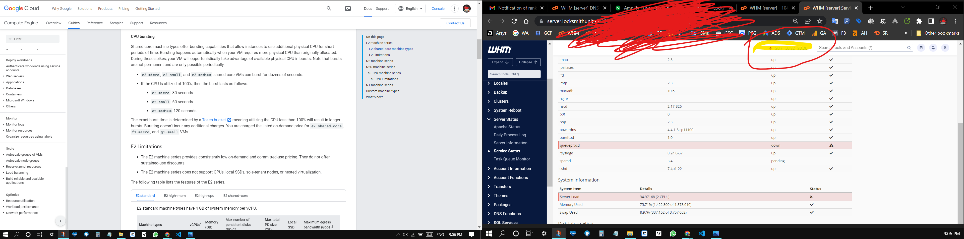Reload the WHM page in Chrome
Screen dimensions: 964x239
click(514, 21)
